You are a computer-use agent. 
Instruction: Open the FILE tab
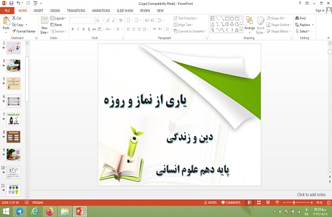7,10
